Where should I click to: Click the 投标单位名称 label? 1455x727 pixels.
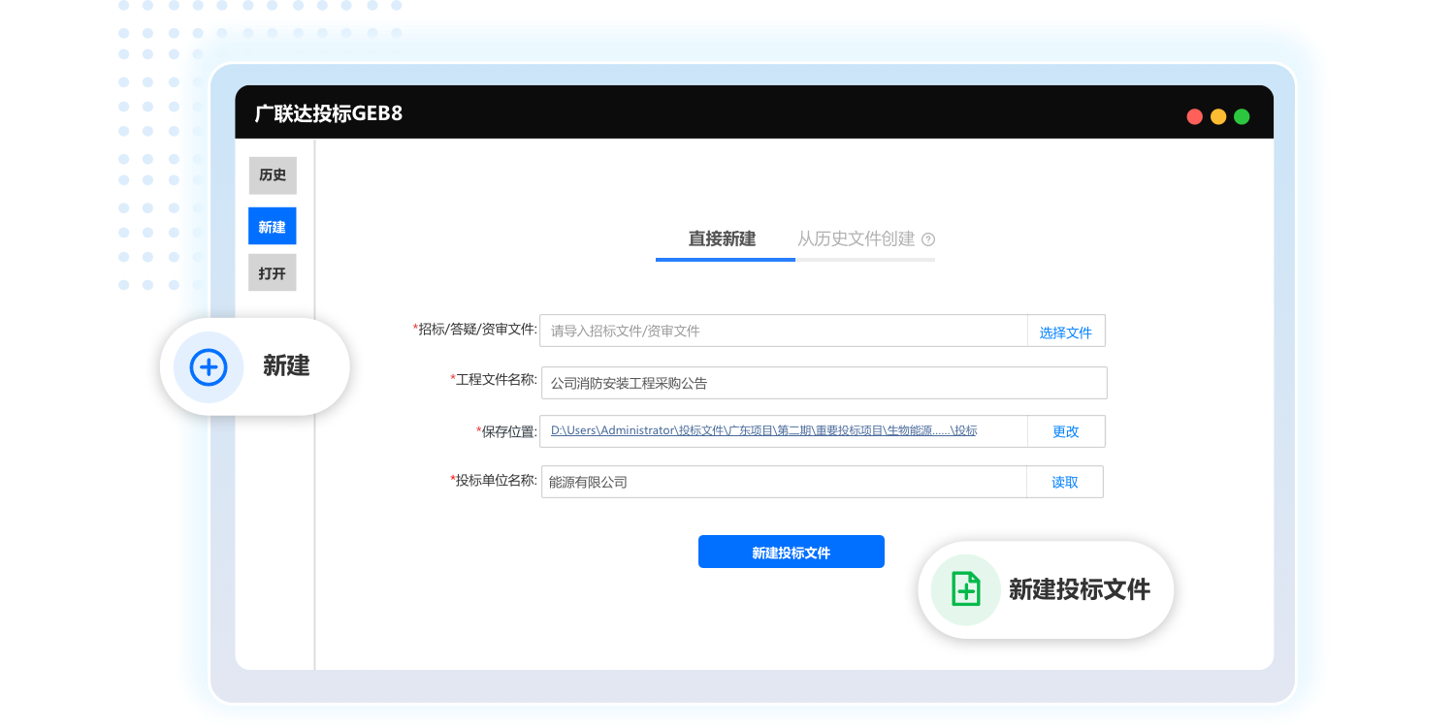(x=494, y=480)
